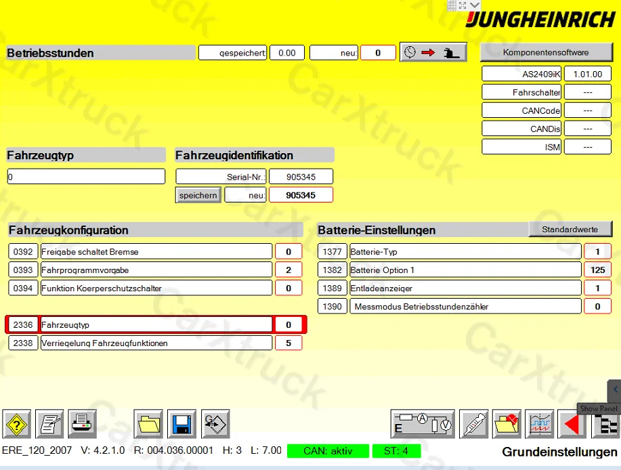
Task: Click the green CAN: aktiv status indicator
Action: tap(328, 451)
